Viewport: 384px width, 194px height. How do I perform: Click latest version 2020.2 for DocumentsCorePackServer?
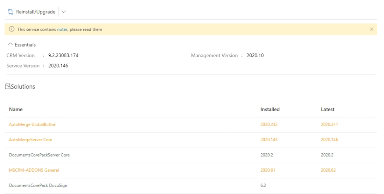click(327, 155)
